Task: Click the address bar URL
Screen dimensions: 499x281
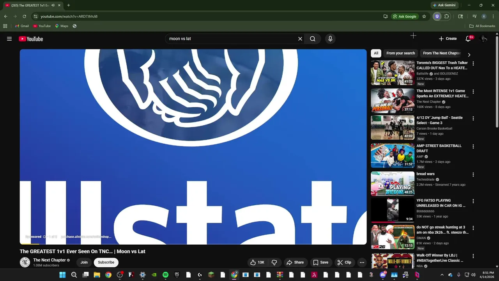Action: [x=69, y=16]
